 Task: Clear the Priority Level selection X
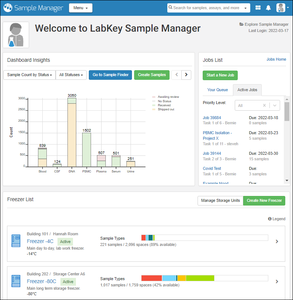tap(264, 106)
